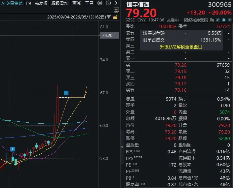Click 买四 bid price 79.17
This screenshot has height=188, width=233.
(x=180, y=84)
